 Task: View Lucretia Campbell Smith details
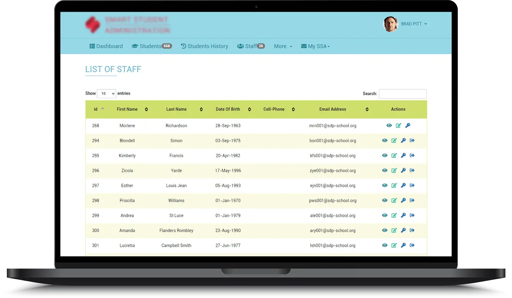point(385,245)
